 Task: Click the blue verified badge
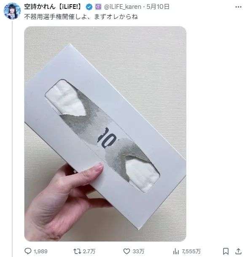tap(89, 7)
